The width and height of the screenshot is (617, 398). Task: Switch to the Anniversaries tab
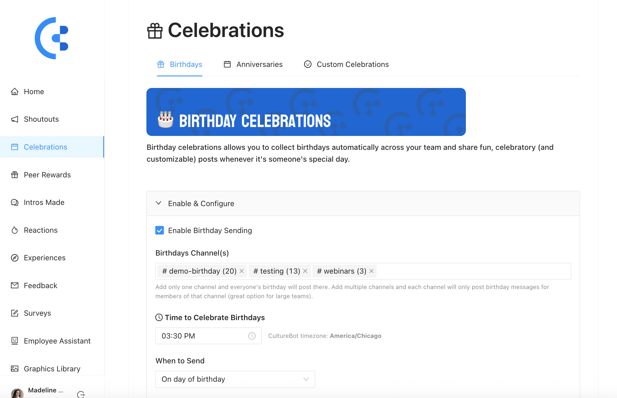[253, 65]
